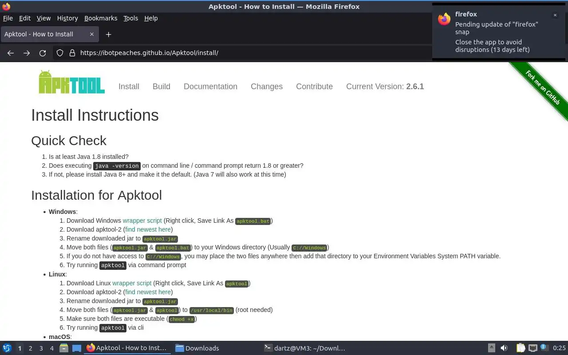568x355 pixels.
Task: Open the File menu
Action: coord(8,18)
